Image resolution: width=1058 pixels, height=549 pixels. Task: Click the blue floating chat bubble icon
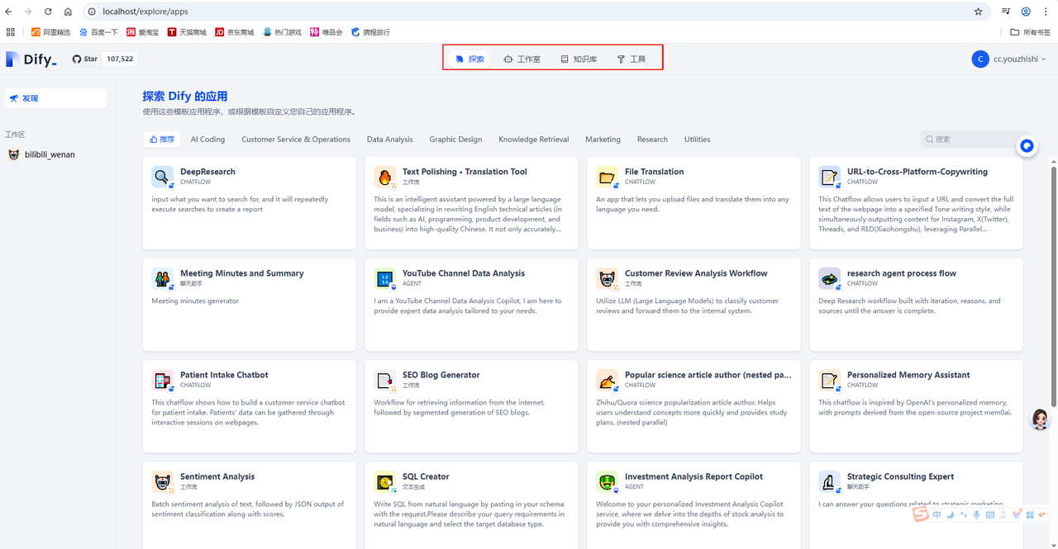point(1027,146)
